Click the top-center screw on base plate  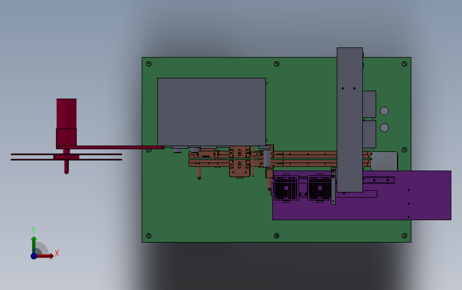point(277,64)
